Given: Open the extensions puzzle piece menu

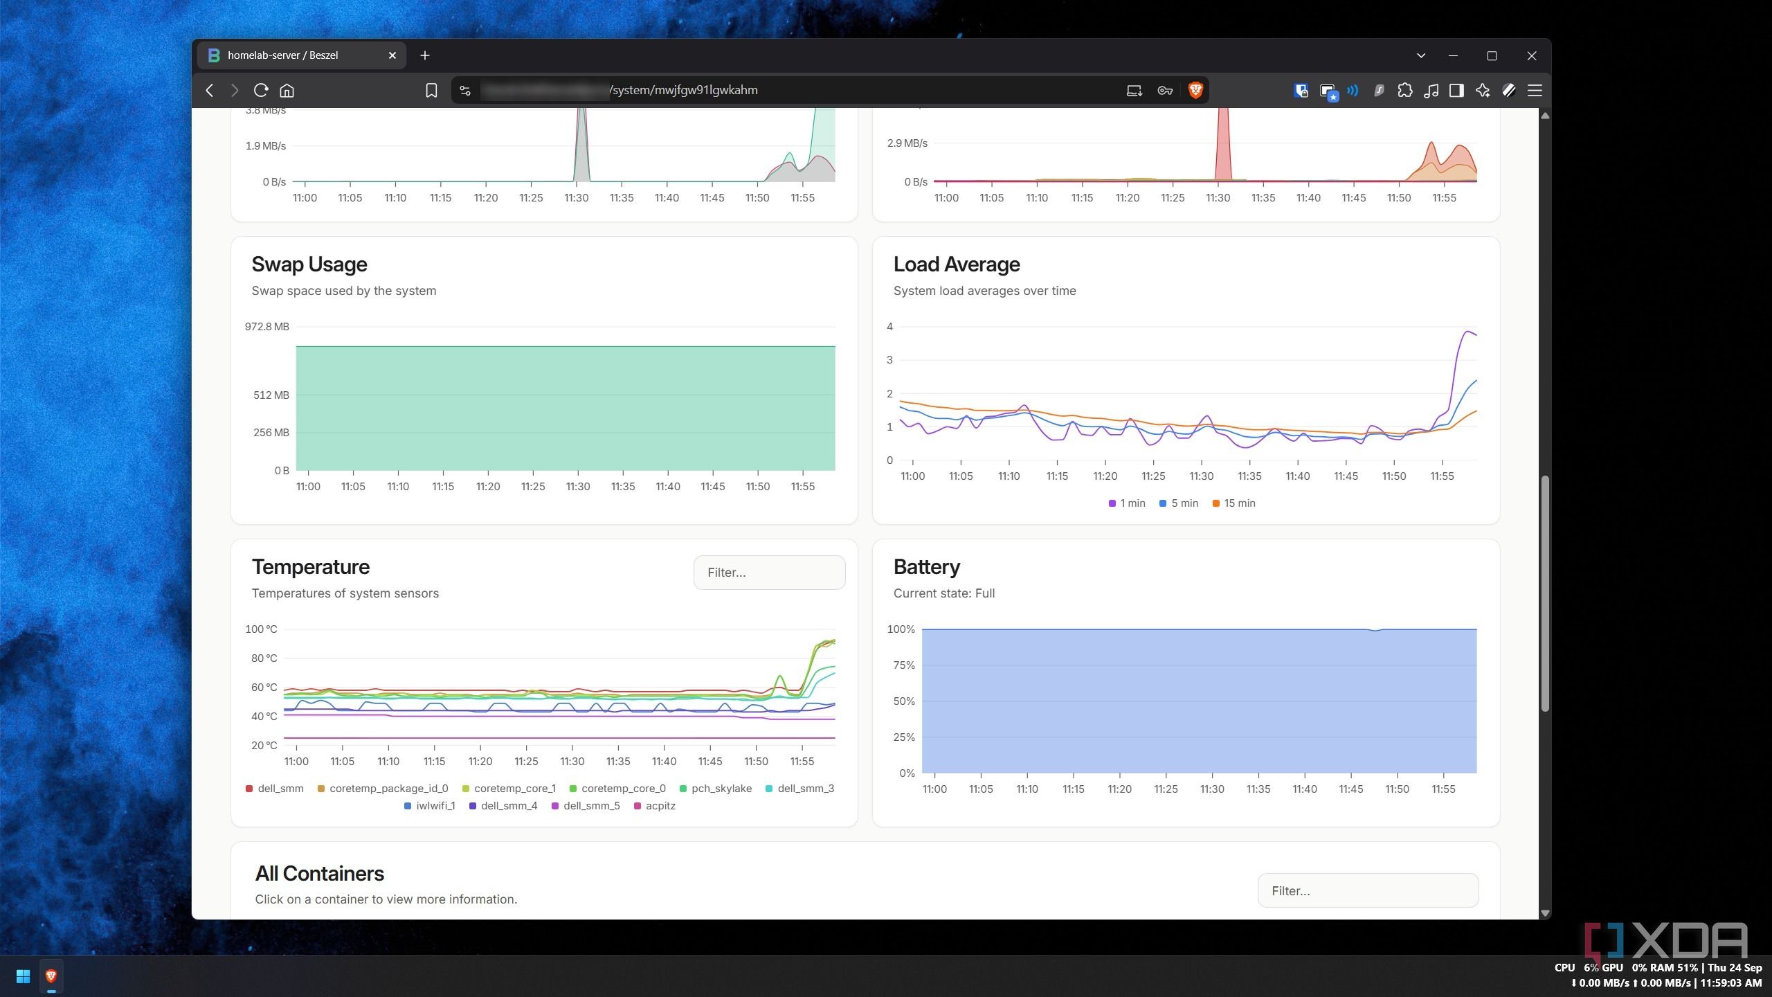Looking at the screenshot, I should tap(1405, 90).
